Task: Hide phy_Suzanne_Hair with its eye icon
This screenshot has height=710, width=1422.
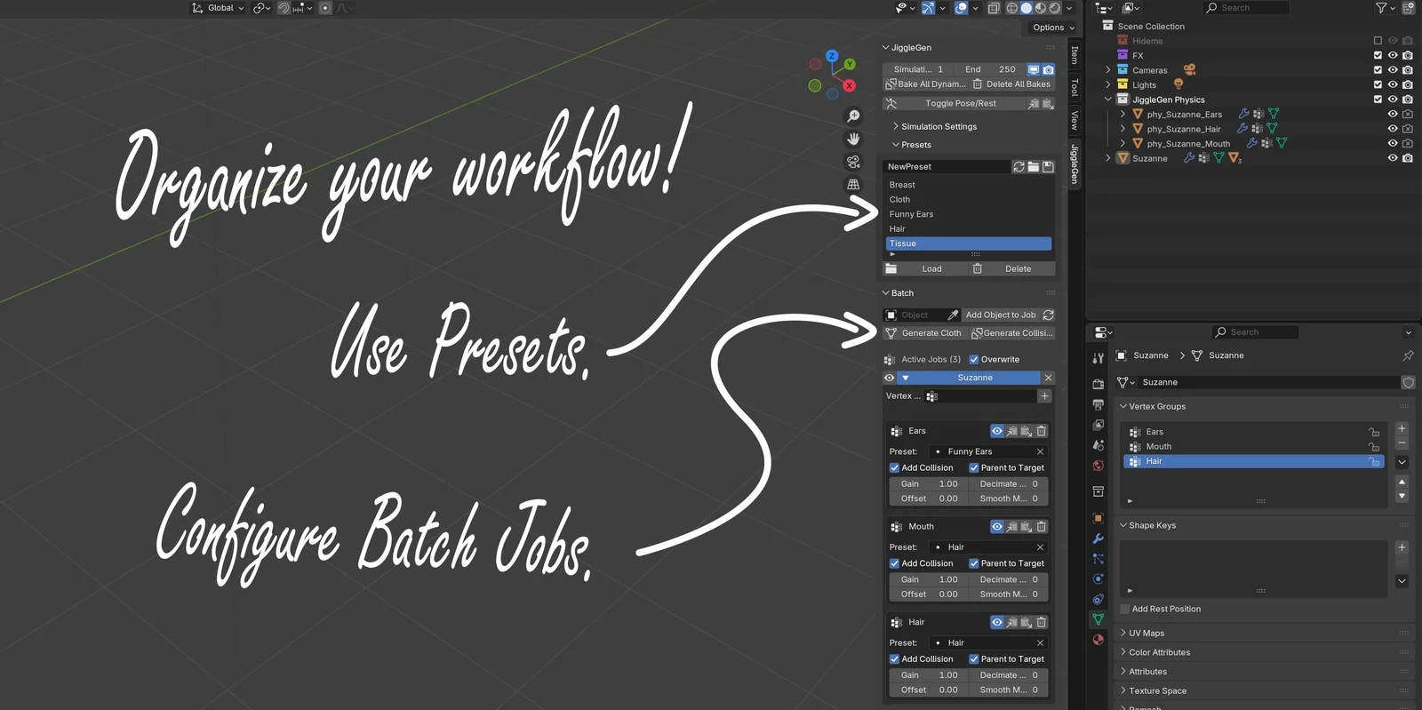Action: (1393, 129)
